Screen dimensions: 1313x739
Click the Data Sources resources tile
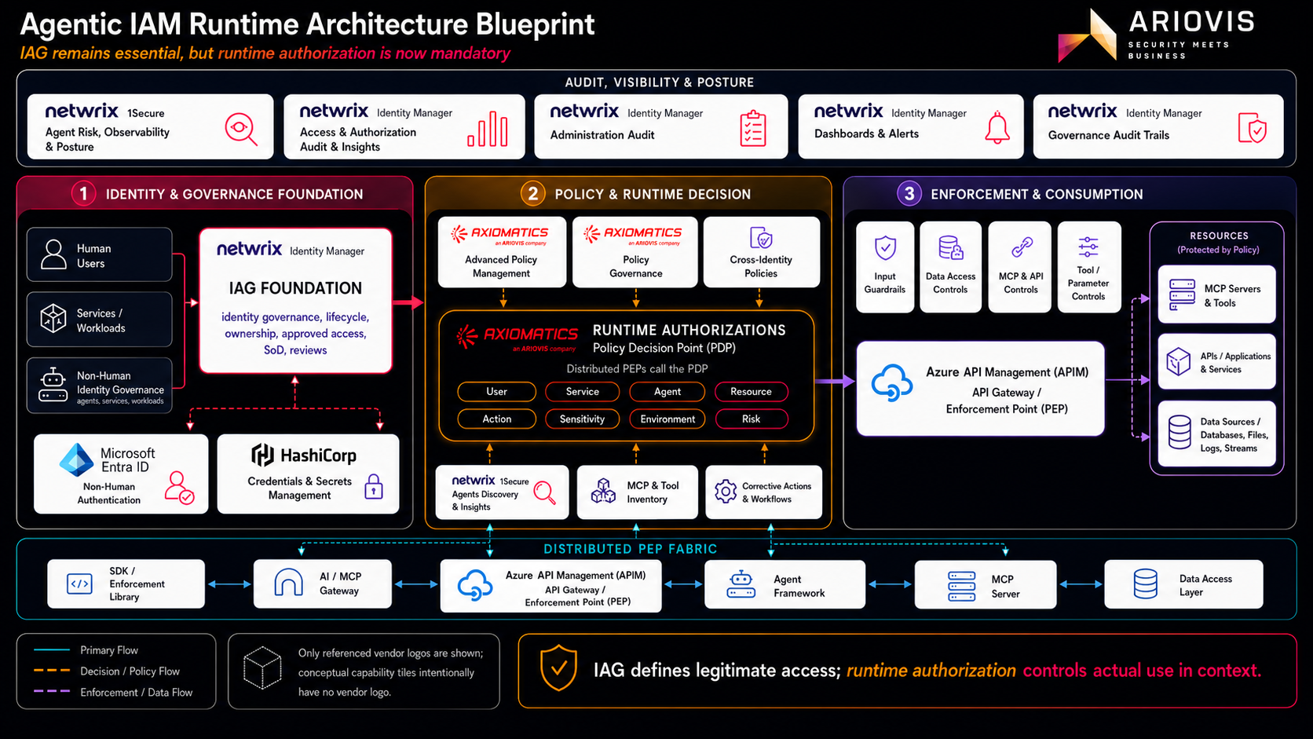coord(1216,434)
